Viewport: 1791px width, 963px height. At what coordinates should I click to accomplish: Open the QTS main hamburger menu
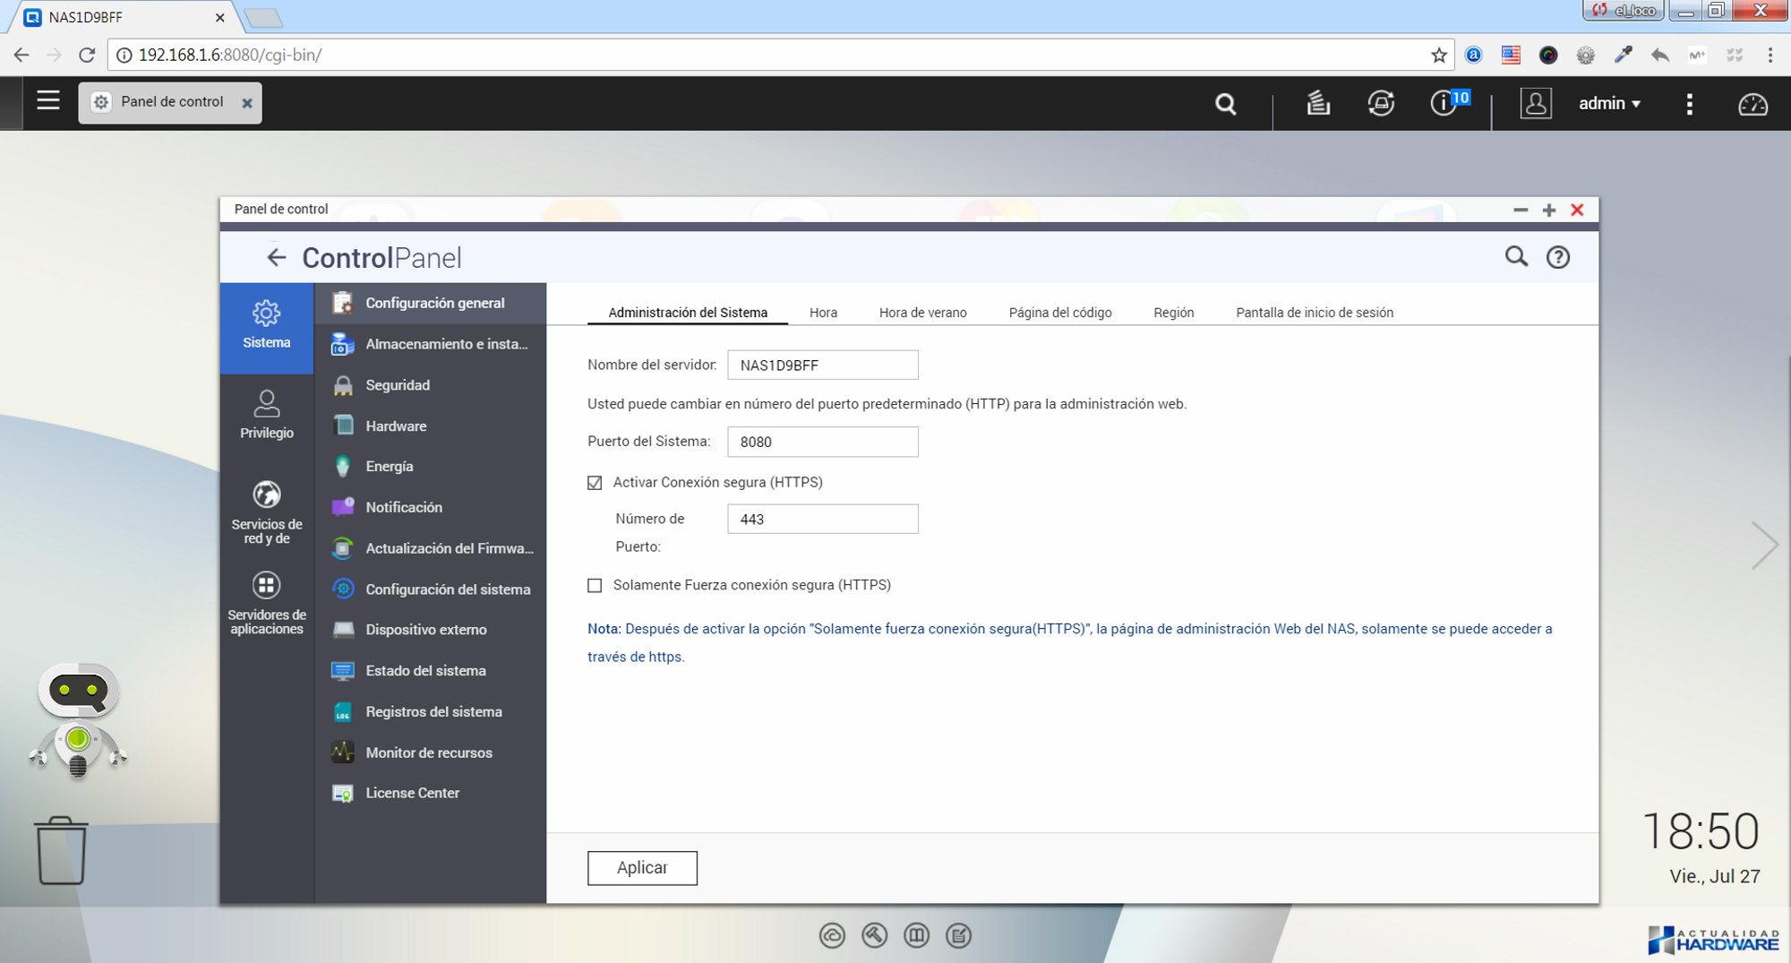48,101
